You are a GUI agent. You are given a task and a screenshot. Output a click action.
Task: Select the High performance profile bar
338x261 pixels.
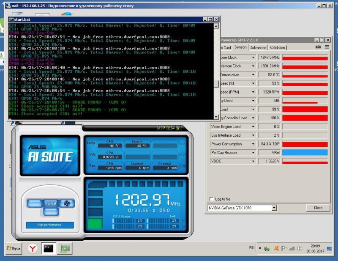coord(49,225)
